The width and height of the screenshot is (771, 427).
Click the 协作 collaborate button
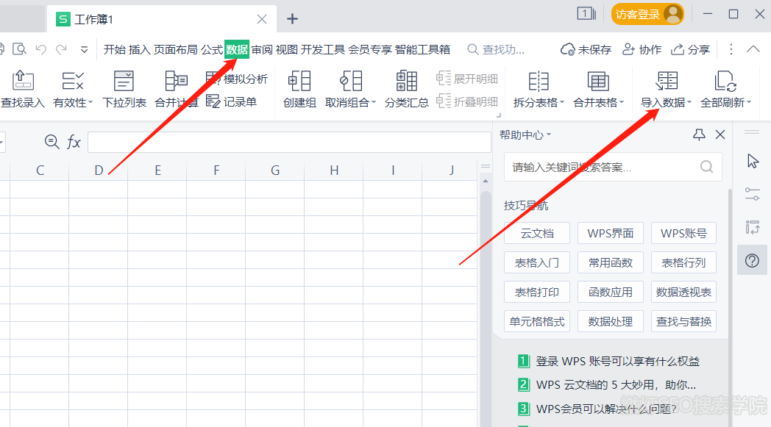click(x=642, y=49)
